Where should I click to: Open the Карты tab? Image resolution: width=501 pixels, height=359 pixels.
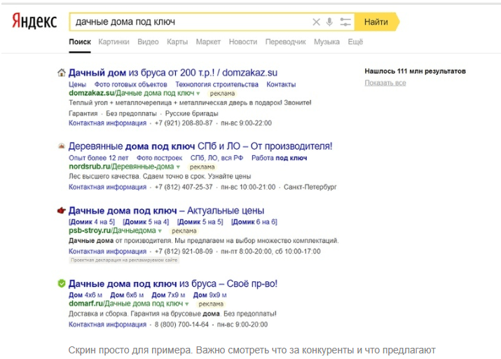tap(177, 42)
